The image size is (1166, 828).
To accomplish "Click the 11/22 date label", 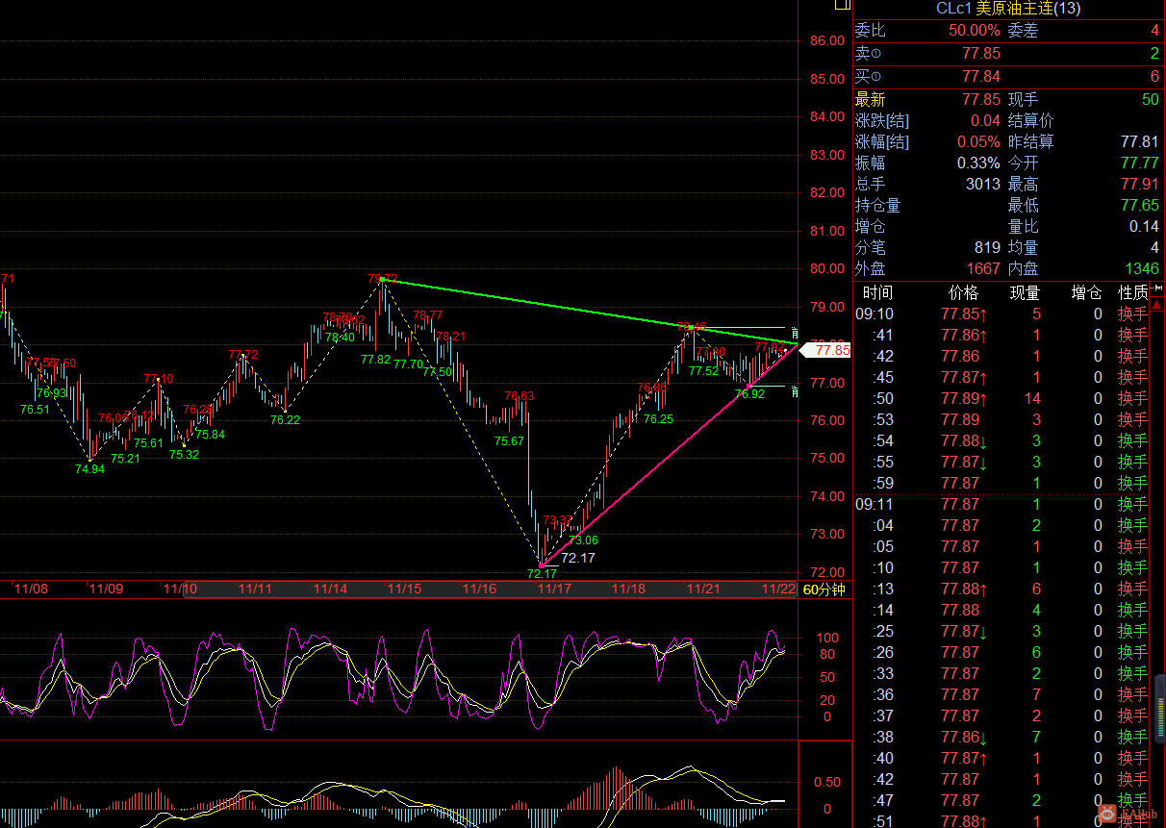I will pyautogui.click(x=778, y=589).
